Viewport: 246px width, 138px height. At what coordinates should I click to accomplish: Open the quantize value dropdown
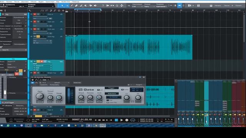click(x=137, y=7)
